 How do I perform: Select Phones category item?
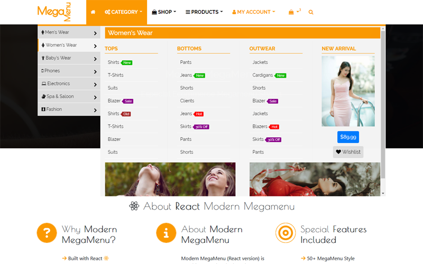[x=69, y=71]
